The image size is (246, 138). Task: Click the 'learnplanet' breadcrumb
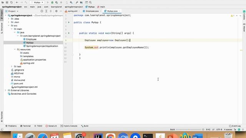point(57,7)
